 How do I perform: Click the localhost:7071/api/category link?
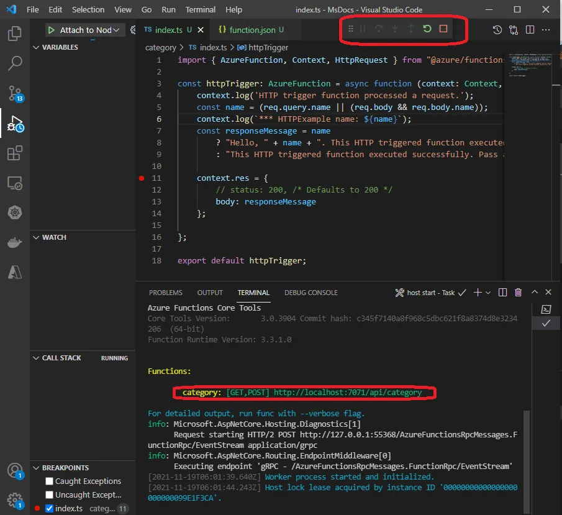click(347, 393)
